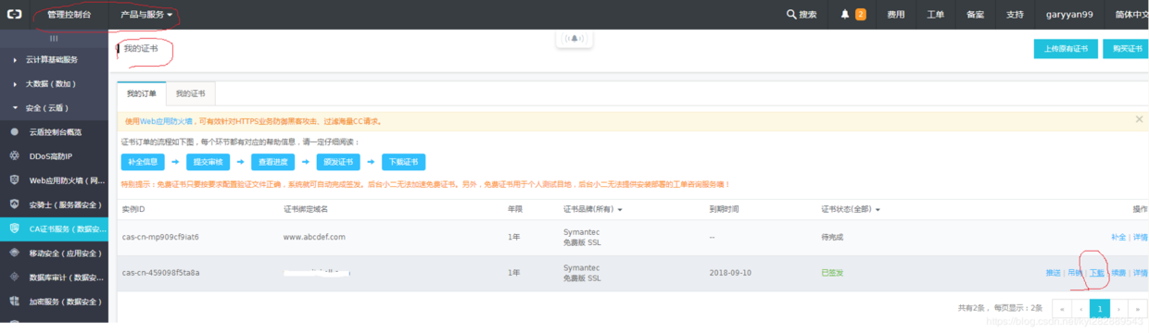Image resolution: width=1149 pixels, height=333 pixels.
Task: Click the Web应用防火墙 shield icon
Action: pos(14,179)
